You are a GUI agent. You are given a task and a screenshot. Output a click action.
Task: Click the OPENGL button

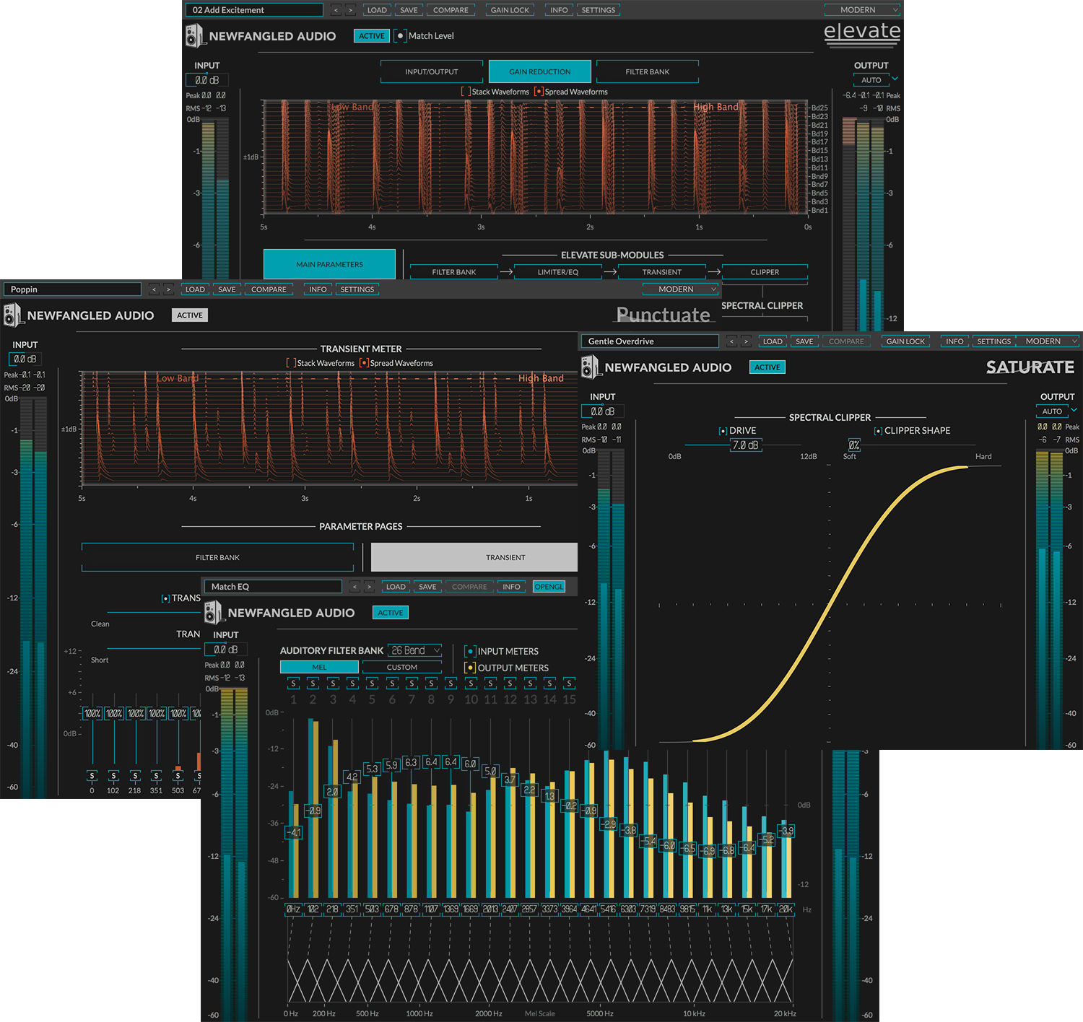(x=549, y=587)
